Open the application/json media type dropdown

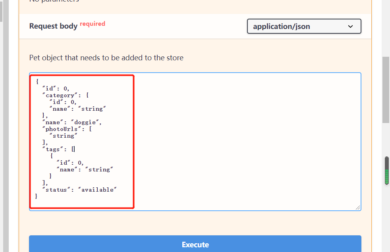(304, 26)
